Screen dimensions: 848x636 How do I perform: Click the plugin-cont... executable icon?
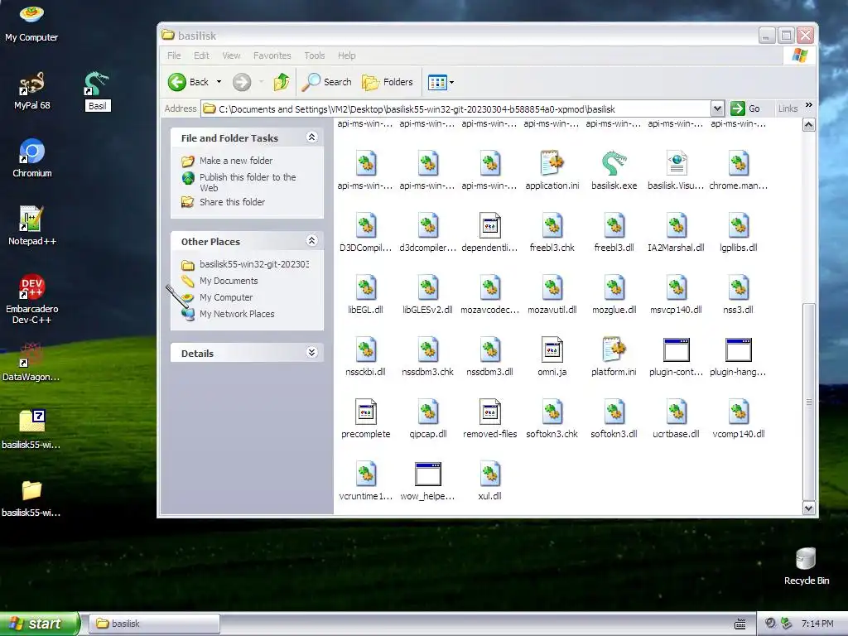pos(676,350)
